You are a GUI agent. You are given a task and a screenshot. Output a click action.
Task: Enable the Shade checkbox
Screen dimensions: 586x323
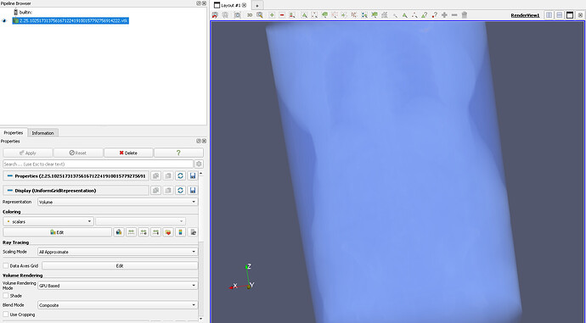point(6,295)
